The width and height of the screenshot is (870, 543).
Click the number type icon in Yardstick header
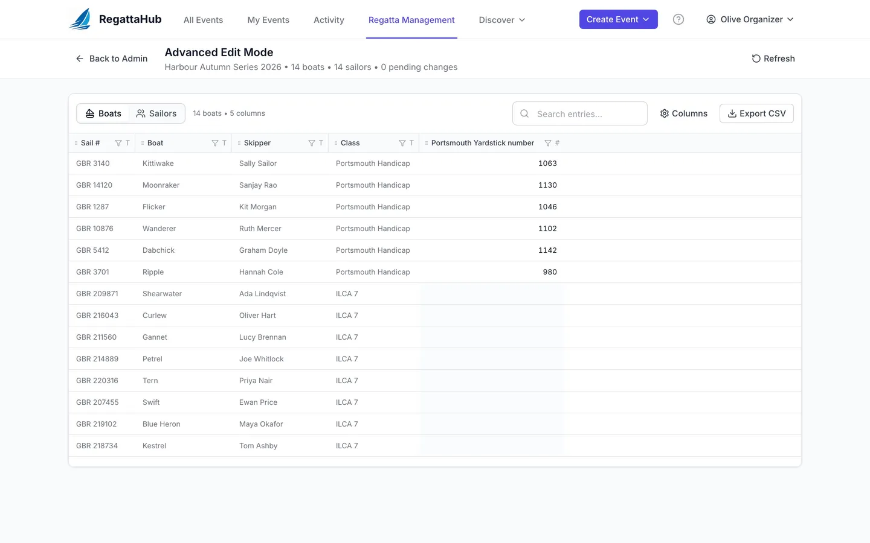click(x=557, y=143)
